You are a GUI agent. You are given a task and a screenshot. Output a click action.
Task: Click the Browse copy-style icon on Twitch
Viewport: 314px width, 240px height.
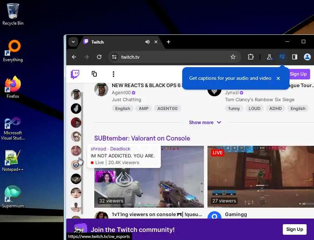[94, 74]
